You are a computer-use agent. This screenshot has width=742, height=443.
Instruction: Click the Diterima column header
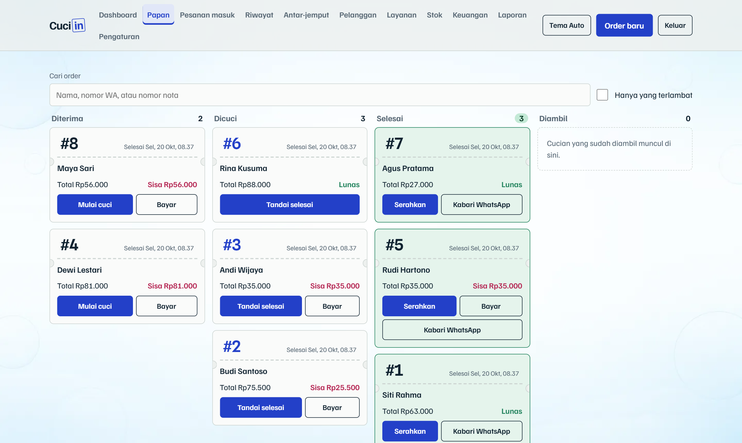tap(67, 118)
